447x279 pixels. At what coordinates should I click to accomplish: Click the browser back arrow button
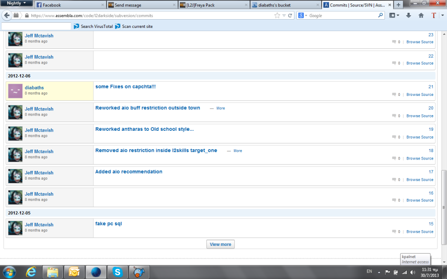point(7,15)
